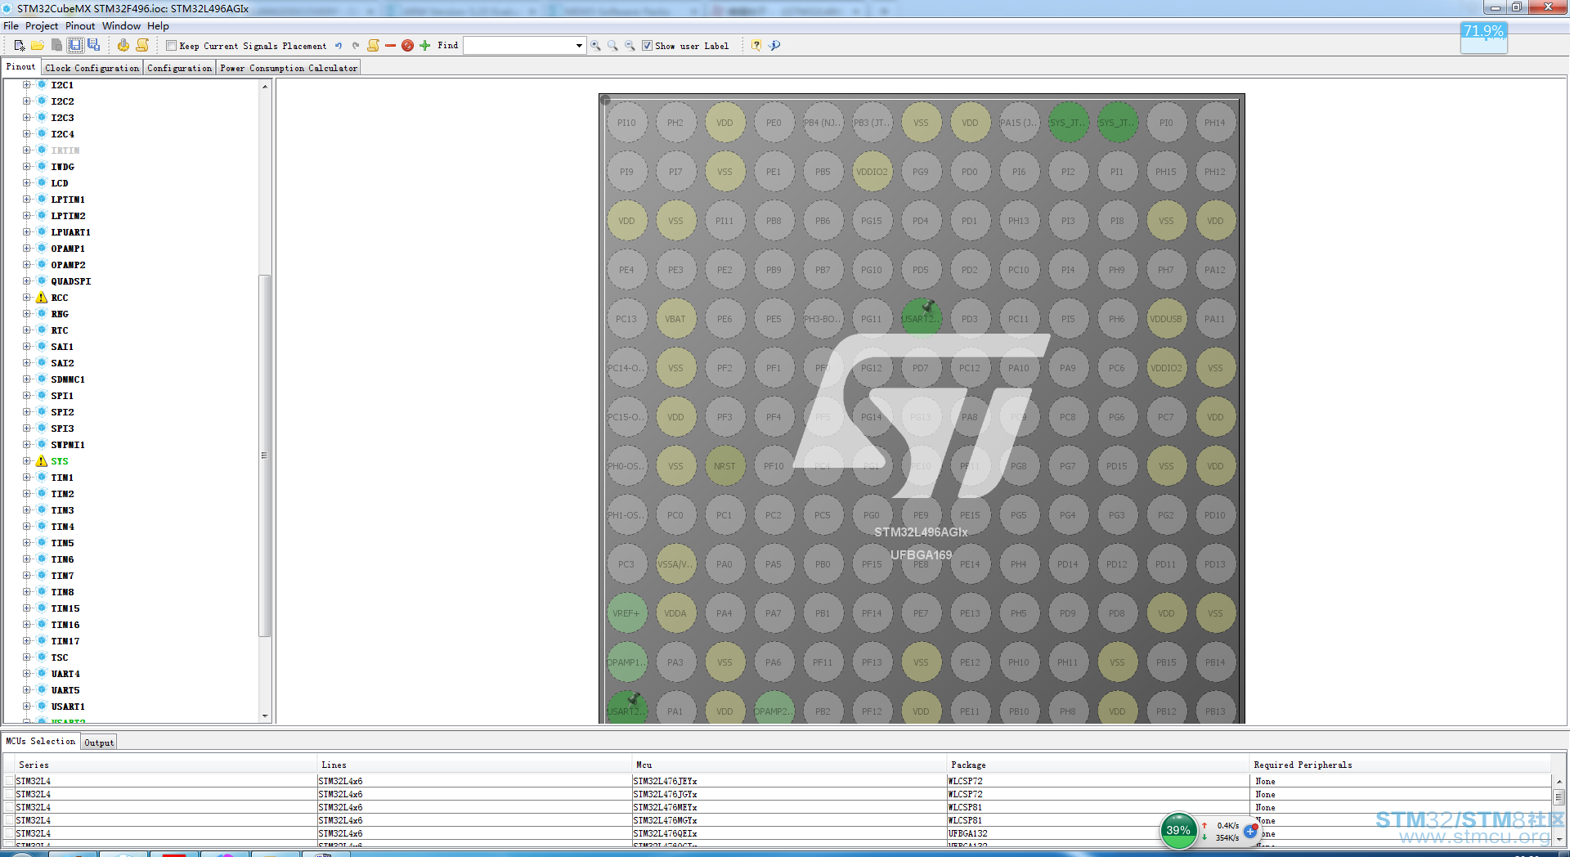Click the orange icon left of the minus
This screenshot has width=1570, height=857.
point(374,46)
